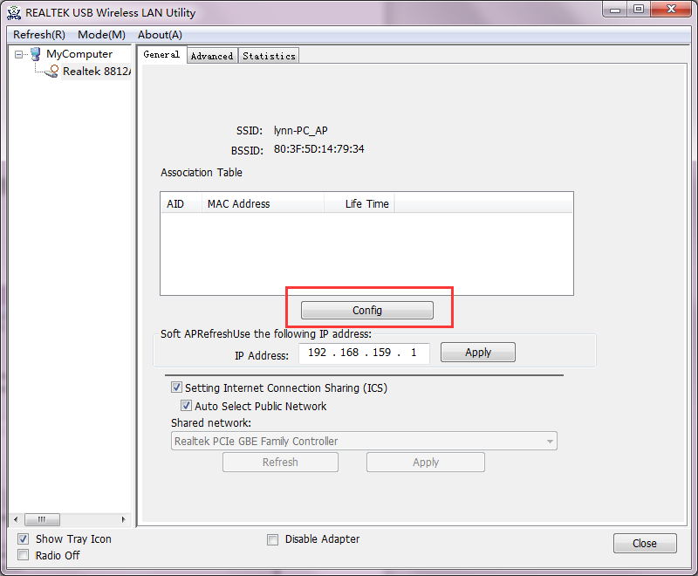Image resolution: width=698 pixels, height=576 pixels.
Task: Click the MyComputer icon in tree
Action: [x=35, y=54]
